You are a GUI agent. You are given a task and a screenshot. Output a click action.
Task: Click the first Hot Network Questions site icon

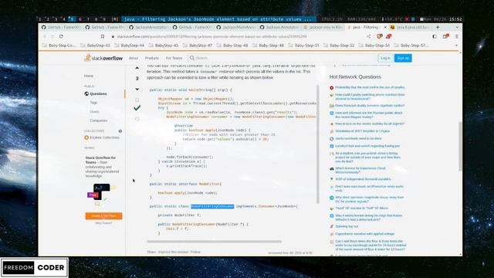tap(331, 88)
